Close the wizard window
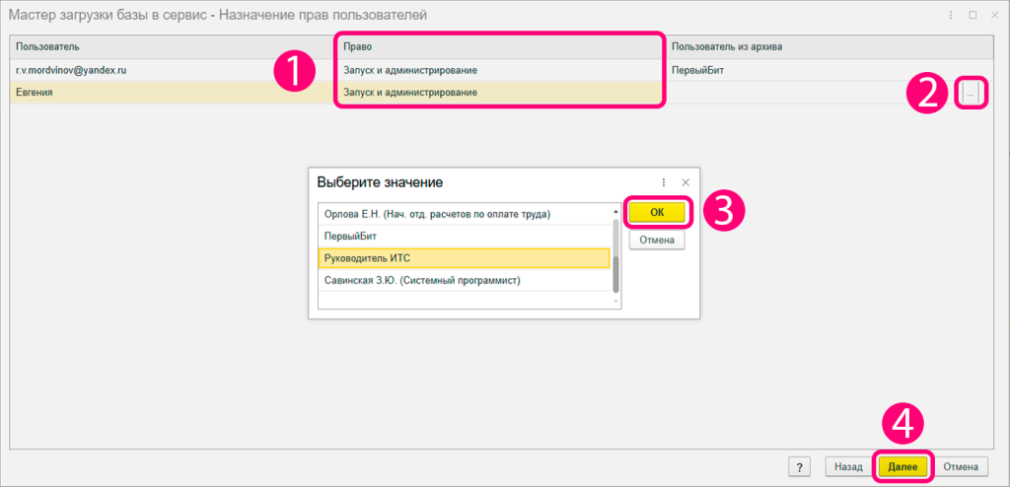The width and height of the screenshot is (1010, 487). (x=994, y=14)
